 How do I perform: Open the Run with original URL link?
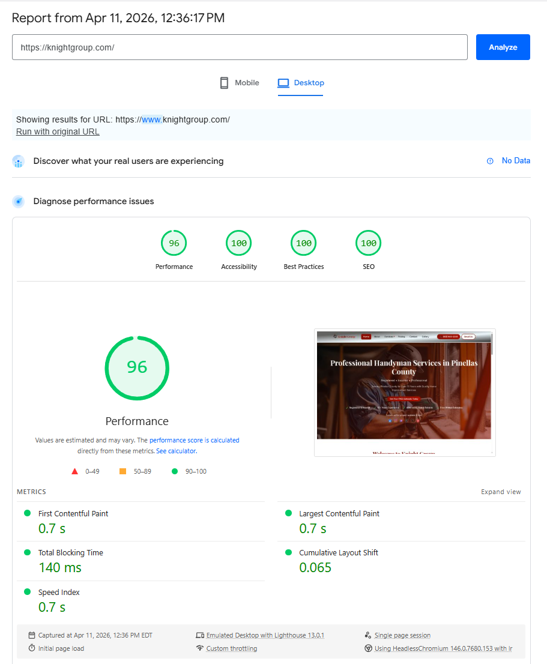point(57,131)
